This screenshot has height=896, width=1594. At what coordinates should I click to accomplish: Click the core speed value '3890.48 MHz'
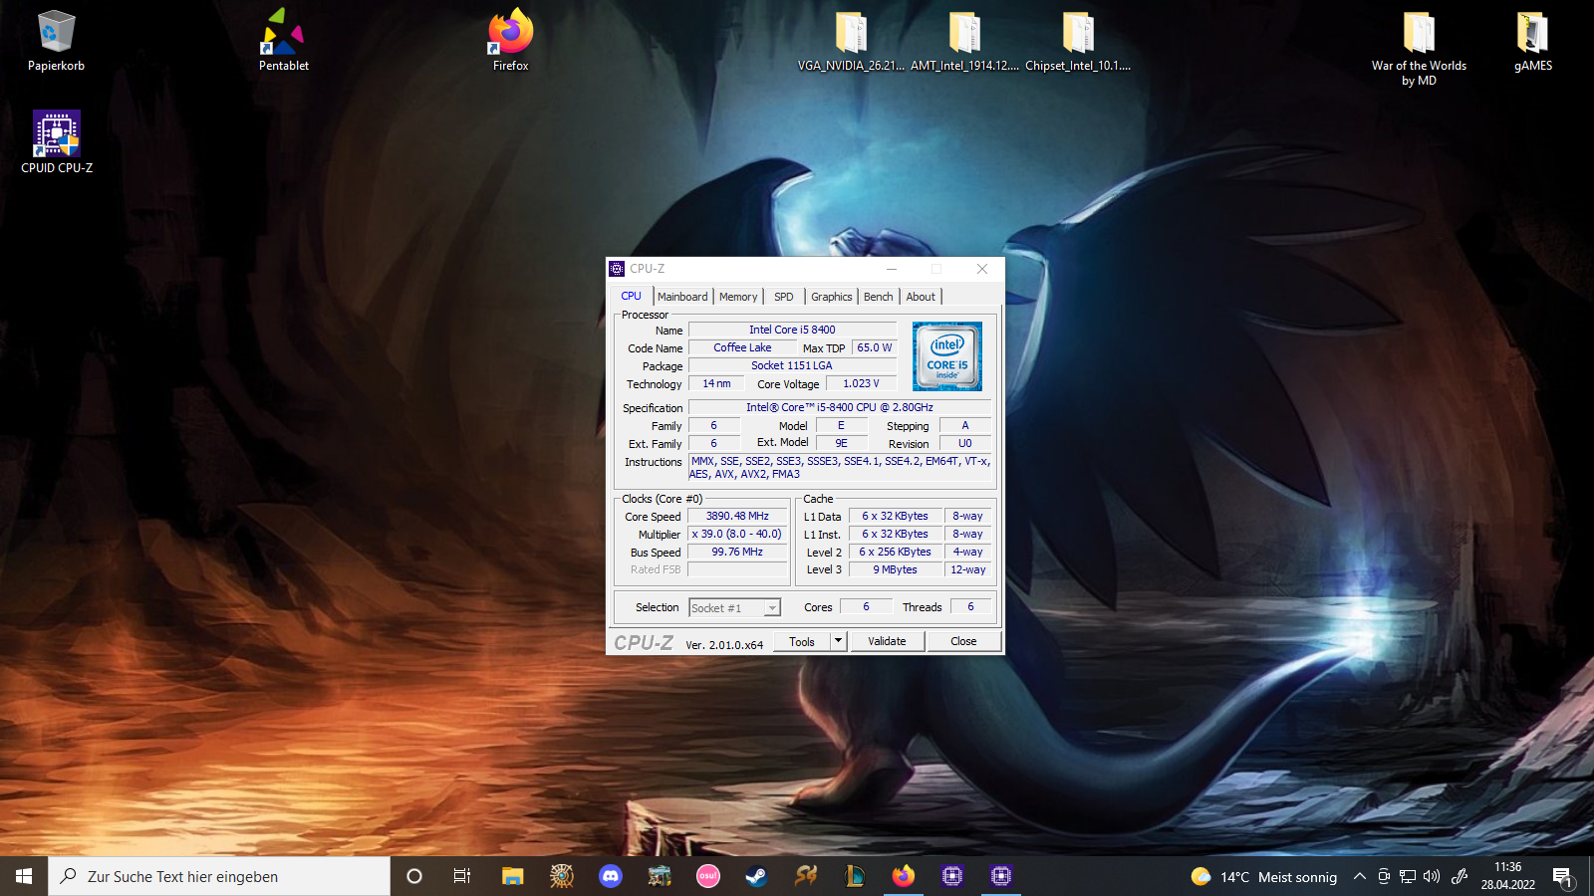(737, 516)
